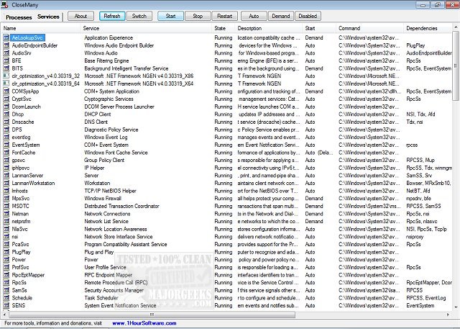This screenshot has height=329, width=460.
Task: Set startup type to Demand
Action: (281, 16)
